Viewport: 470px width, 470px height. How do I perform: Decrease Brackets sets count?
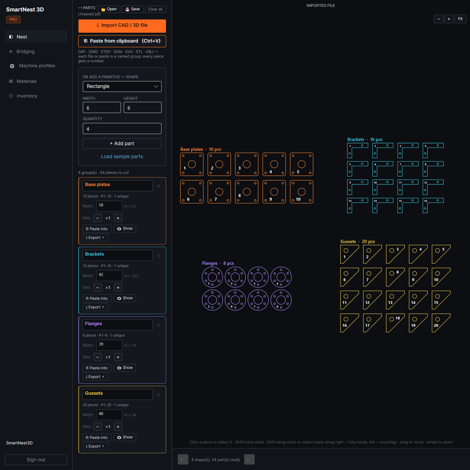(98, 288)
